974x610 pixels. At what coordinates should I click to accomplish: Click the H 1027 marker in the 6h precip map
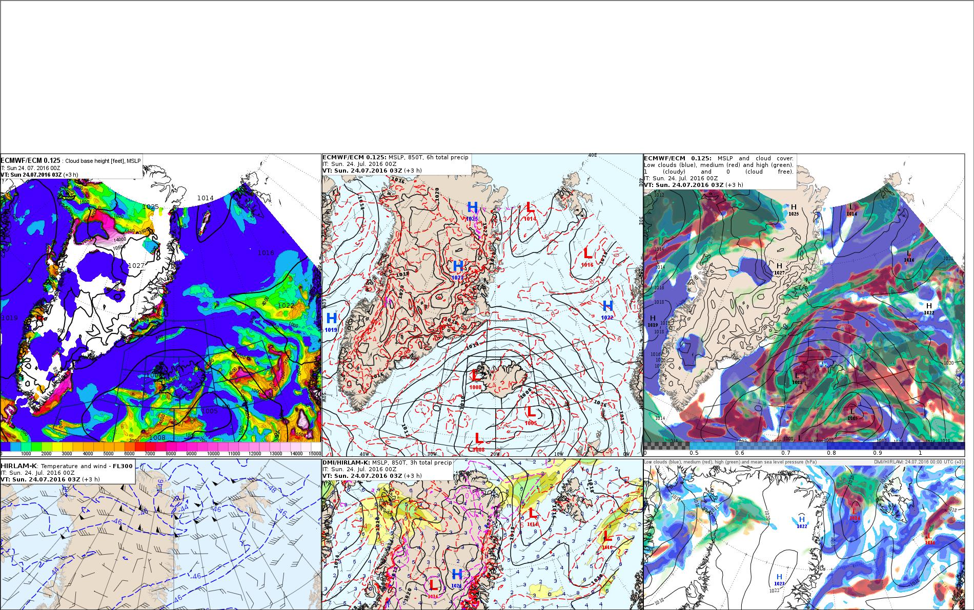[458, 269]
